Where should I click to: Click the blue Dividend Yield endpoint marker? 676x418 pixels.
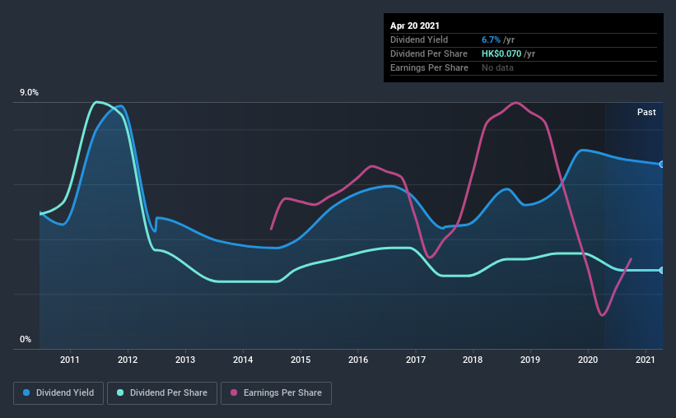[x=661, y=165]
